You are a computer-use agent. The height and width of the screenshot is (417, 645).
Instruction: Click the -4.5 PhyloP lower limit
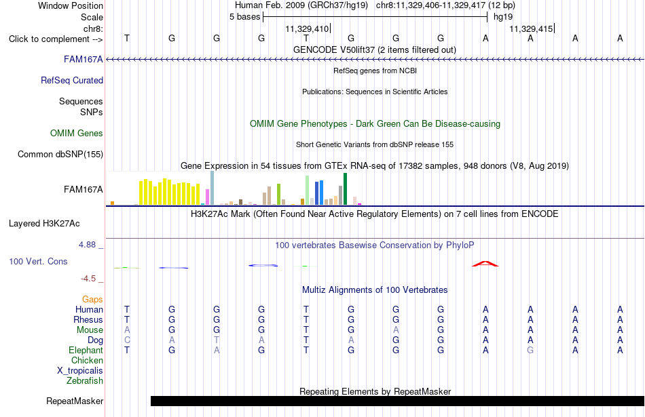click(88, 279)
